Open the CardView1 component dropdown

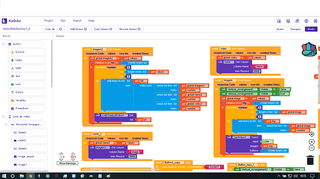click(x=241, y=137)
